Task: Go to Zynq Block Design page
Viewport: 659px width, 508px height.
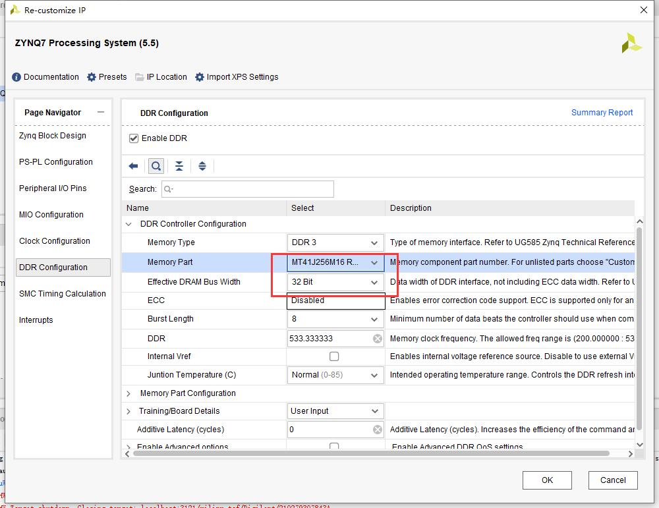Action: [53, 136]
